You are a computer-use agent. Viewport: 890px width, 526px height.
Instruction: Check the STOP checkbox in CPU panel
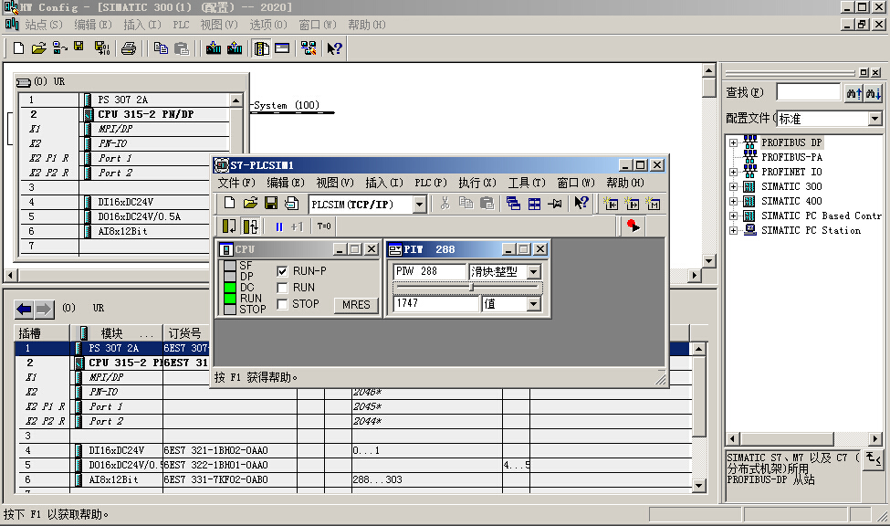283,304
